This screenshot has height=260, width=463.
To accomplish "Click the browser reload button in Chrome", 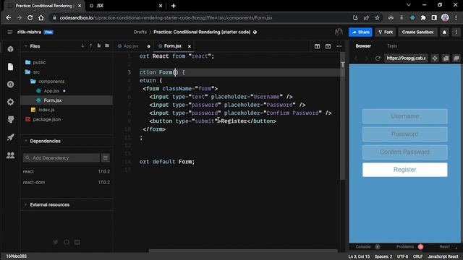I will 30,17.
